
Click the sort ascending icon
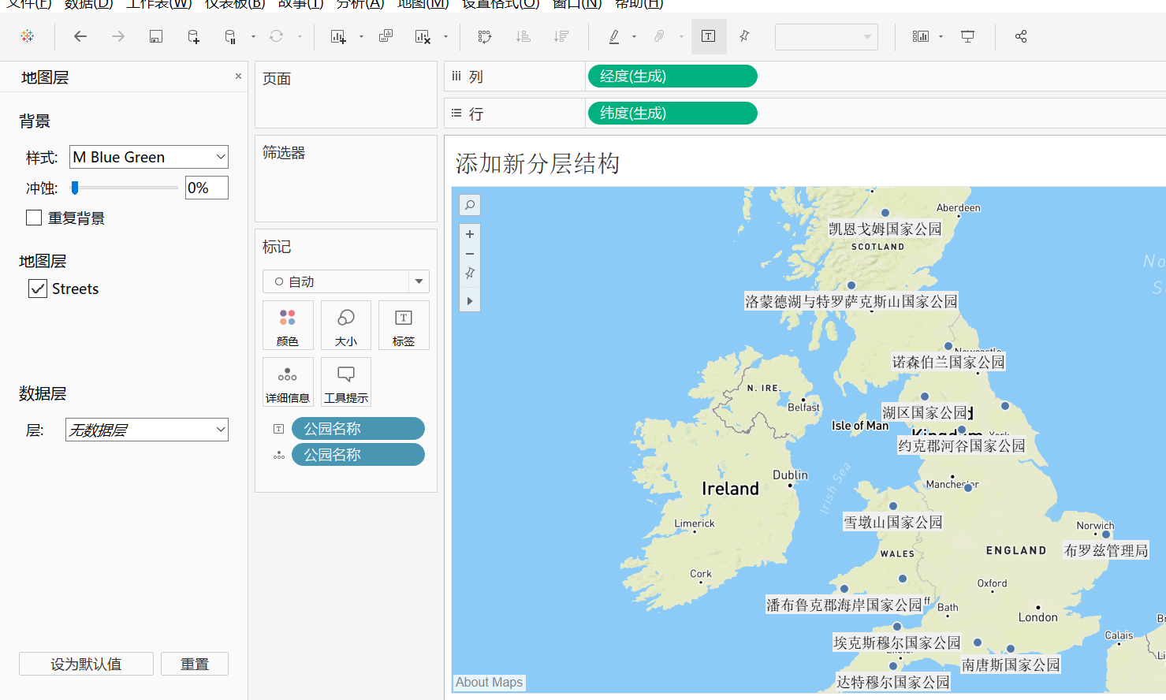pyautogui.click(x=523, y=36)
